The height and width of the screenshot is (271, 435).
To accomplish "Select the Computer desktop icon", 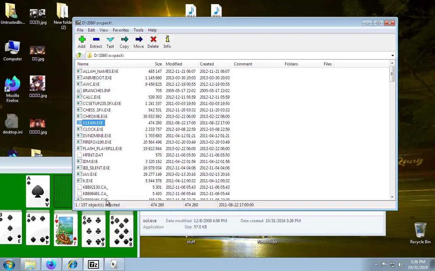I will point(13,51).
